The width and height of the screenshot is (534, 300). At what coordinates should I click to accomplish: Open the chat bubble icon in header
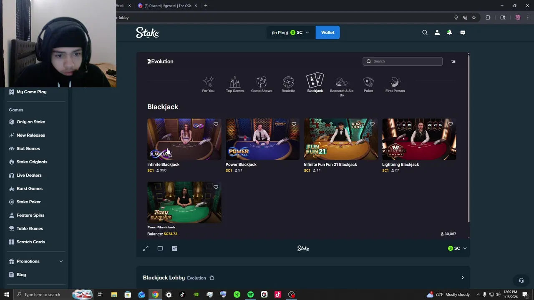pyautogui.click(x=463, y=32)
